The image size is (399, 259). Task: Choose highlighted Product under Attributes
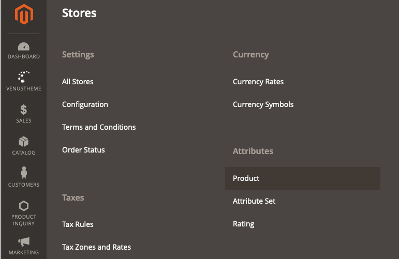click(303, 178)
